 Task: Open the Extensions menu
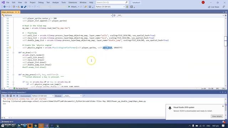click(x=73, y=2)
